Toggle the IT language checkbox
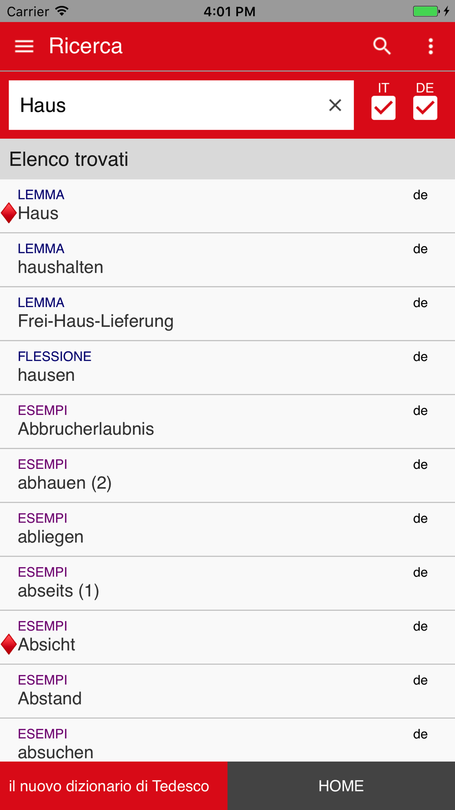This screenshot has height=810, width=455. 383,108
